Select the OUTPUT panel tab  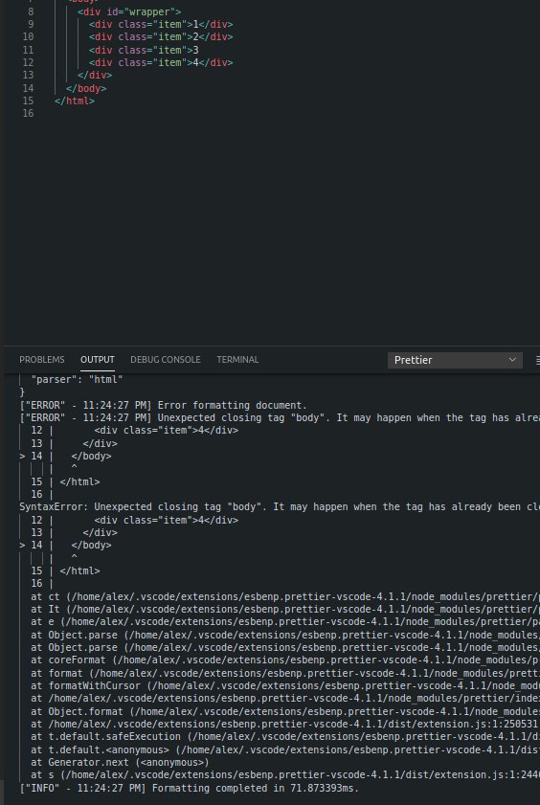(x=97, y=359)
